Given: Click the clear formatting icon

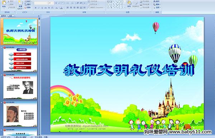Looking at the screenshot, I should click(63, 3).
